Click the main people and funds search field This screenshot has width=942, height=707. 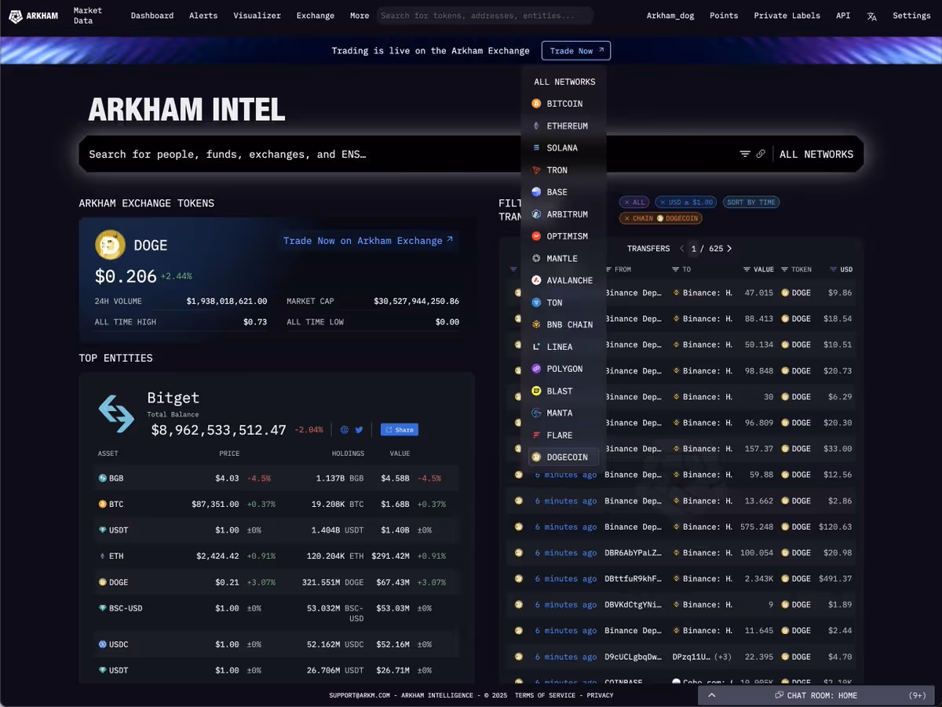click(408, 154)
